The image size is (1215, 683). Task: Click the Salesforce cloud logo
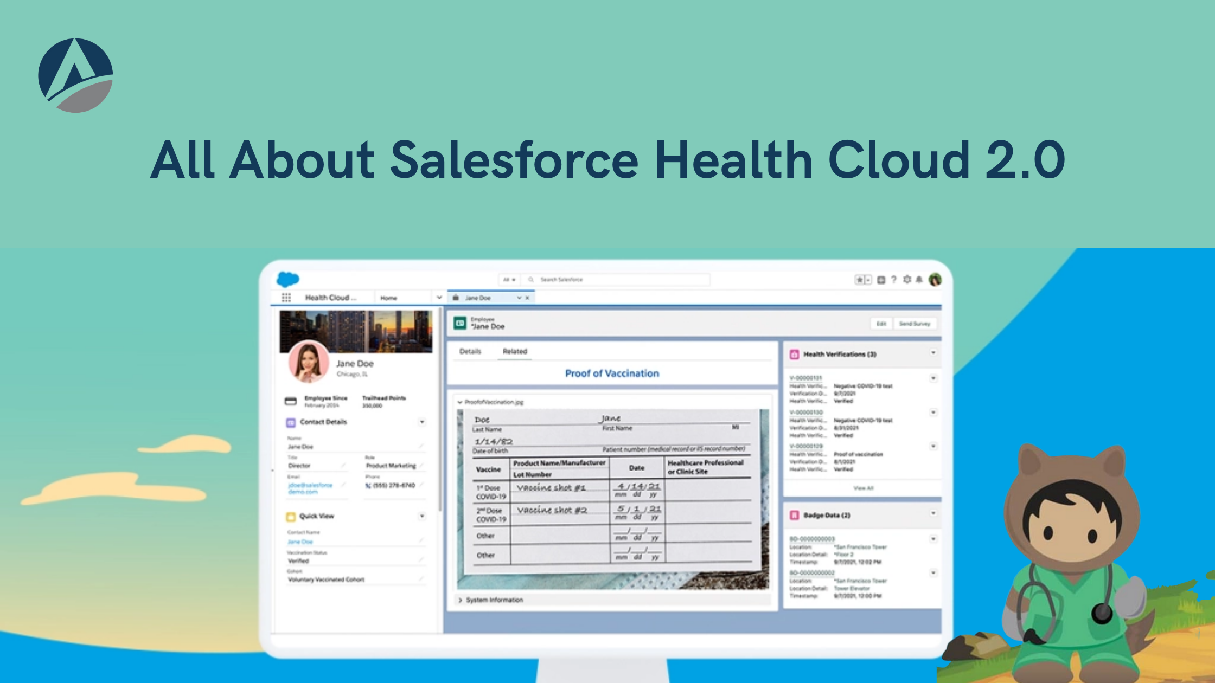pyautogui.click(x=288, y=279)
